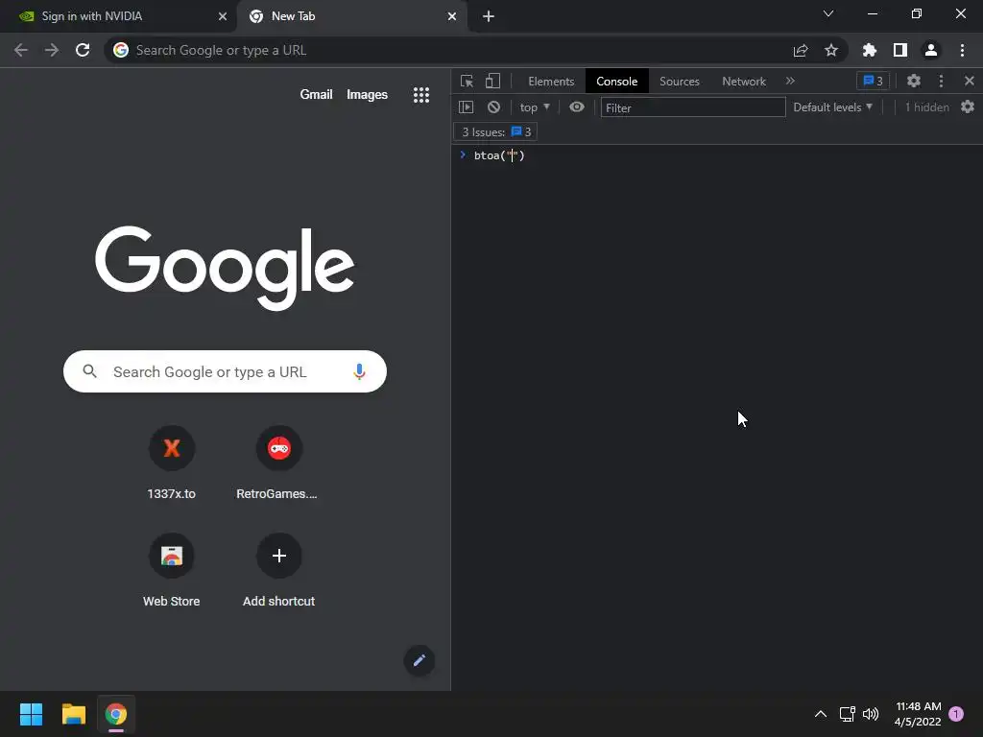Open the notification badge showing 1

pos(956,714)
